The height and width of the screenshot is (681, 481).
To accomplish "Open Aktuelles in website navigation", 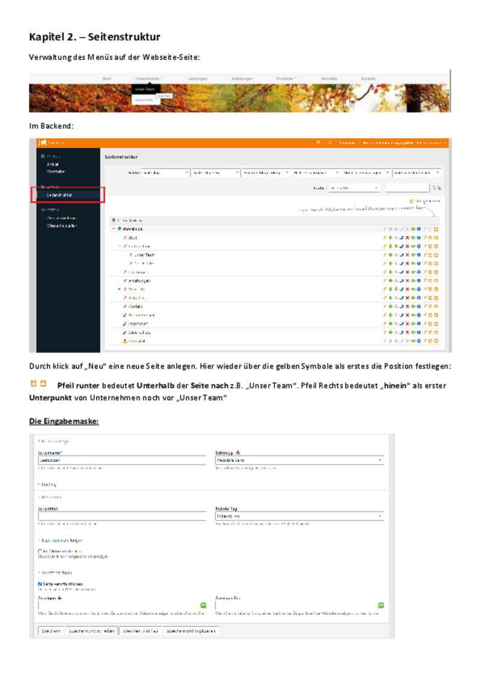I will (329, 79).
